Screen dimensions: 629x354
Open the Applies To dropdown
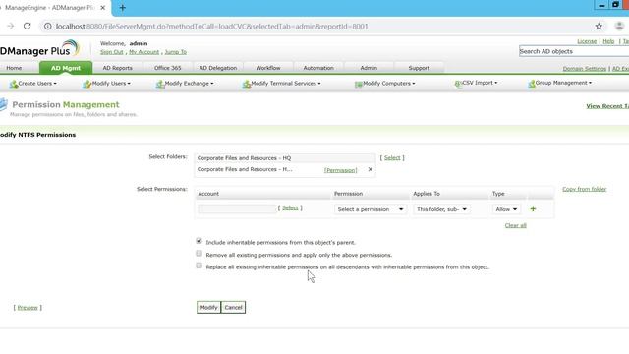tap(441, 209)
